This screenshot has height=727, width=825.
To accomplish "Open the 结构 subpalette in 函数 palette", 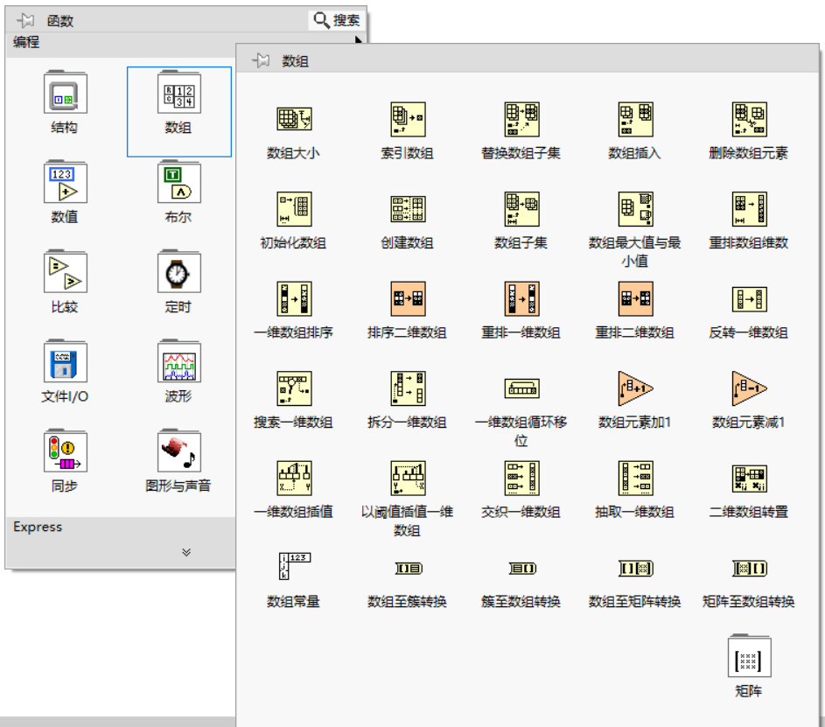I will point(66,93).
